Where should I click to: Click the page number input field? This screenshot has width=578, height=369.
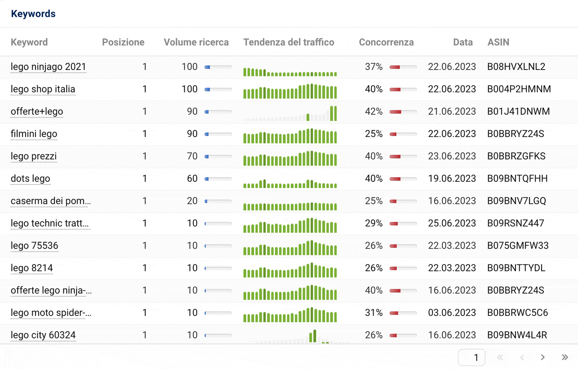[471, 358]
